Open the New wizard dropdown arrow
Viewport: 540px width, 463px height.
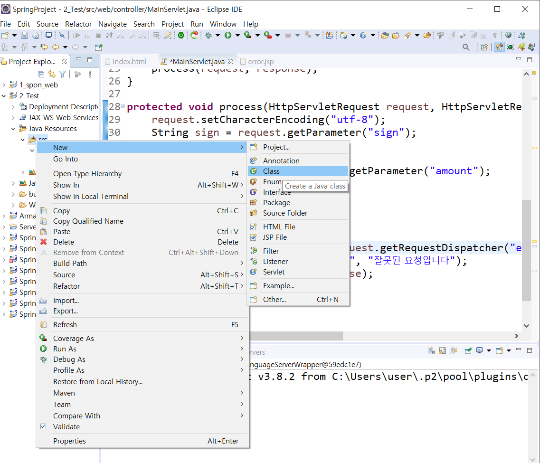coord(14,35)
